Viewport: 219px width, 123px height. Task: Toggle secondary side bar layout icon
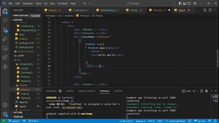(x=189, y=3)
